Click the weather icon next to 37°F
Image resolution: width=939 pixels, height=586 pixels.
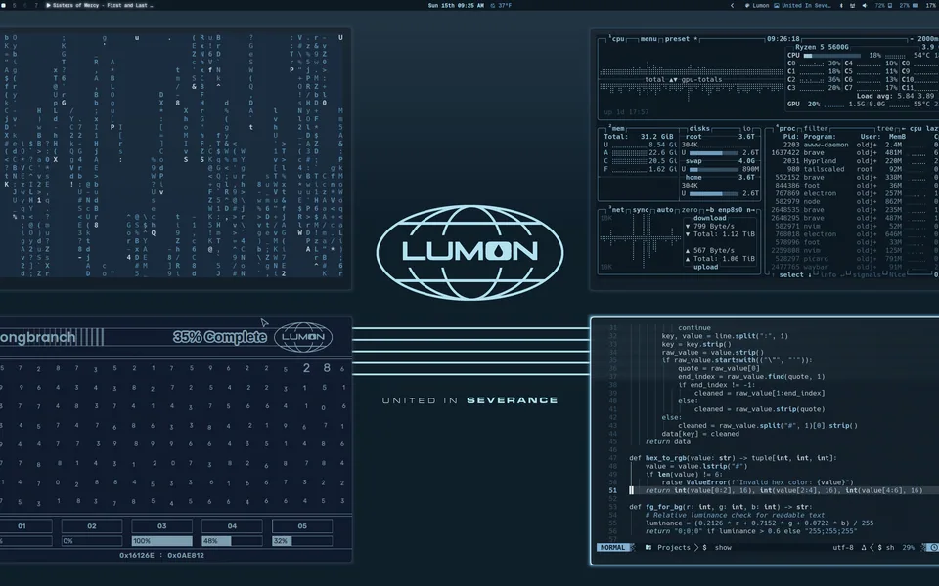(x=493, y=6)
